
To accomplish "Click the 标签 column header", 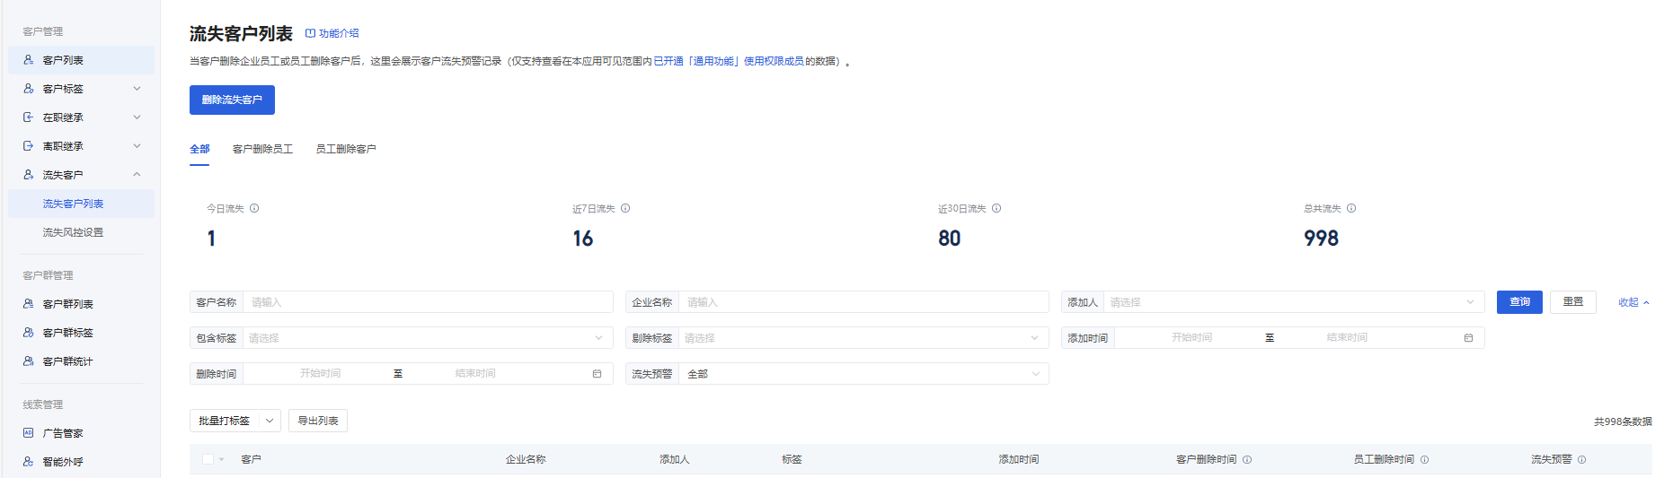I will pyautogui.click(x=792, y=459).
